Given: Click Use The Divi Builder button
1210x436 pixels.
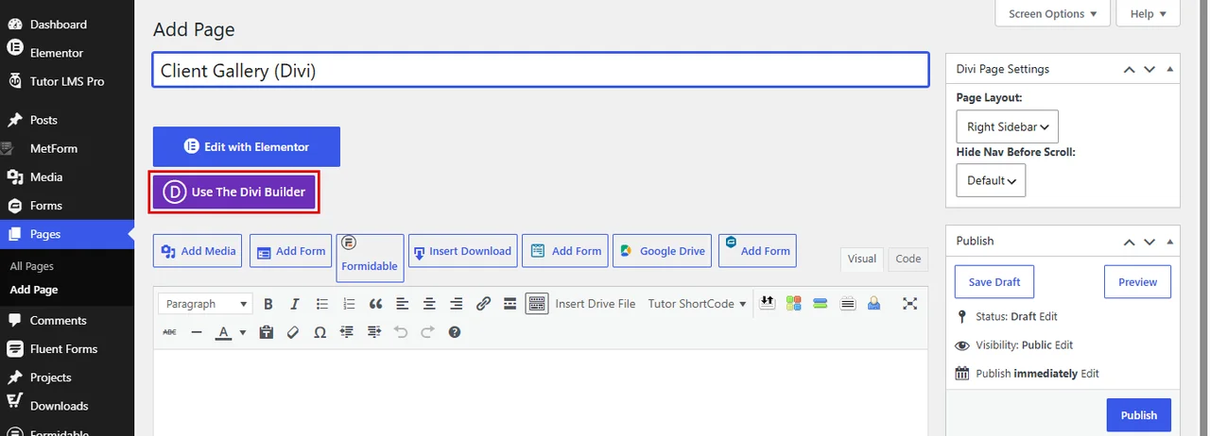Looking at the screenshot, I should [x=234, y=192].
